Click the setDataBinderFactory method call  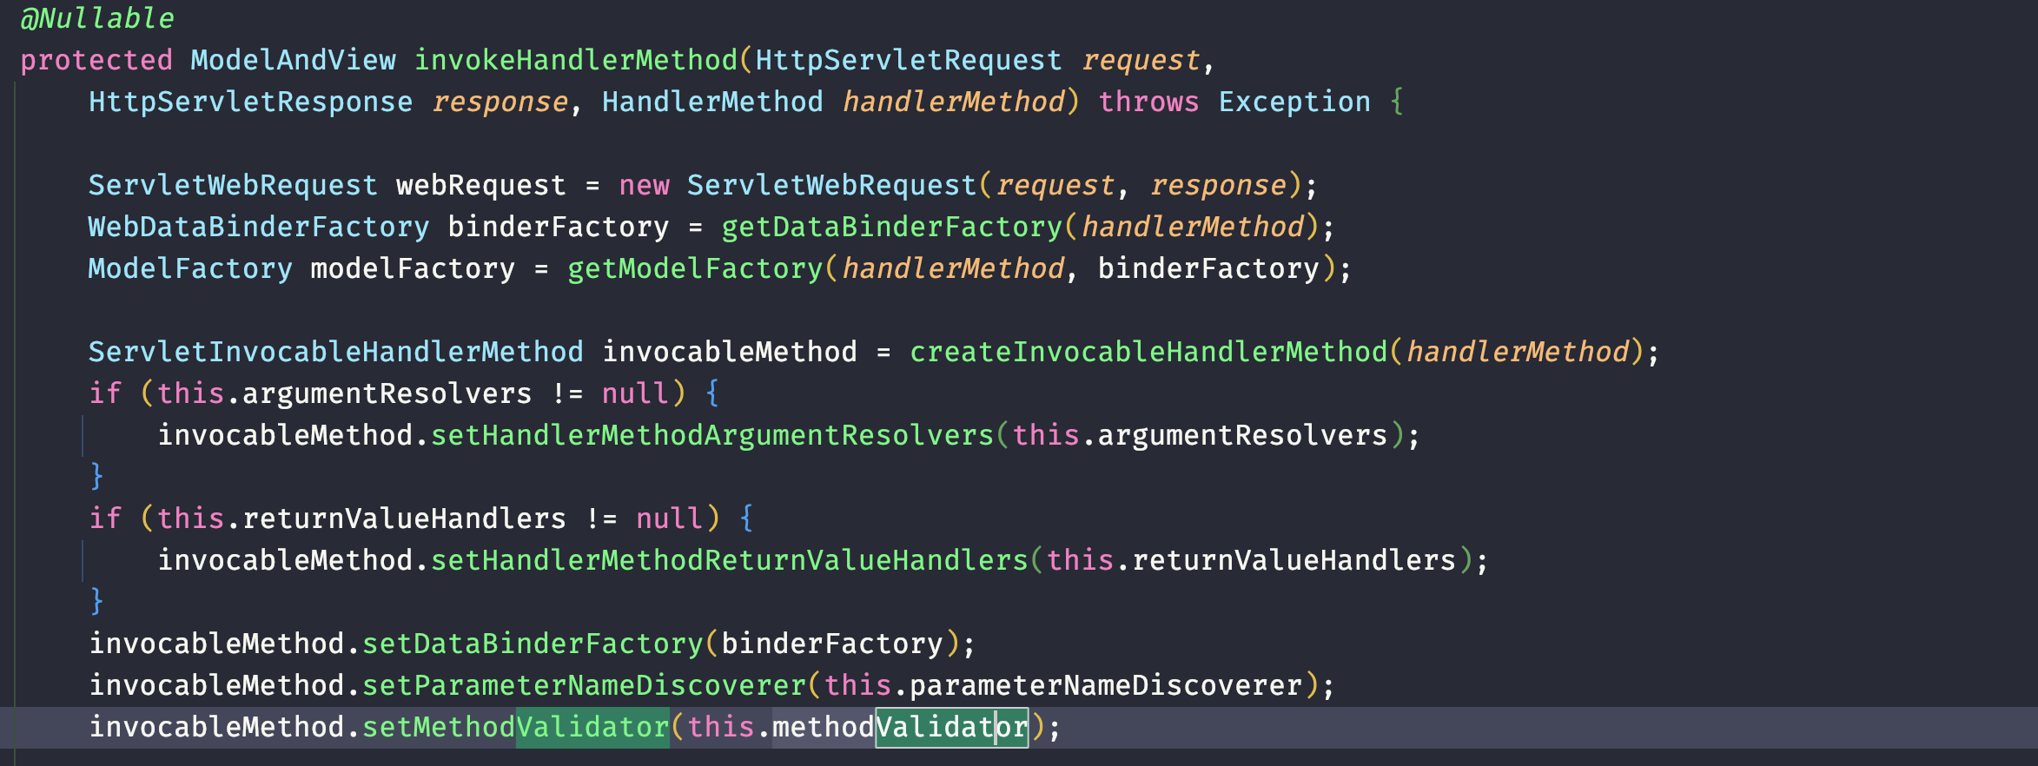(x=532, y=644)
